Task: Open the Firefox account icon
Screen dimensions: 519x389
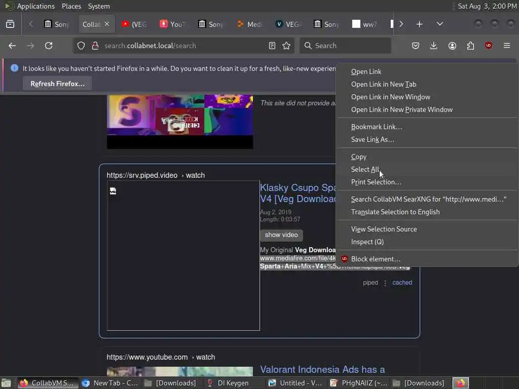Action: (452, 46)
